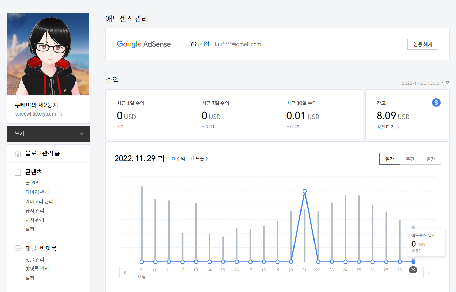Click the 연동 해제 button
Image resolution: width=456 pixels, height=292 pixels.
(423, 44)
